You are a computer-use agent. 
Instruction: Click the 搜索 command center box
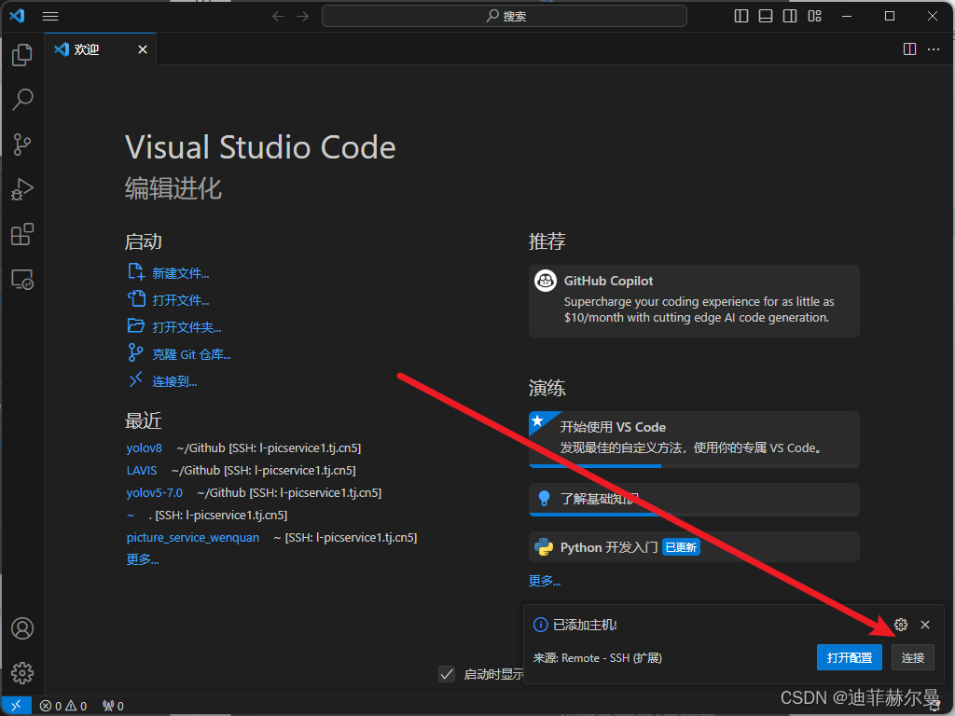click(505, 17)
